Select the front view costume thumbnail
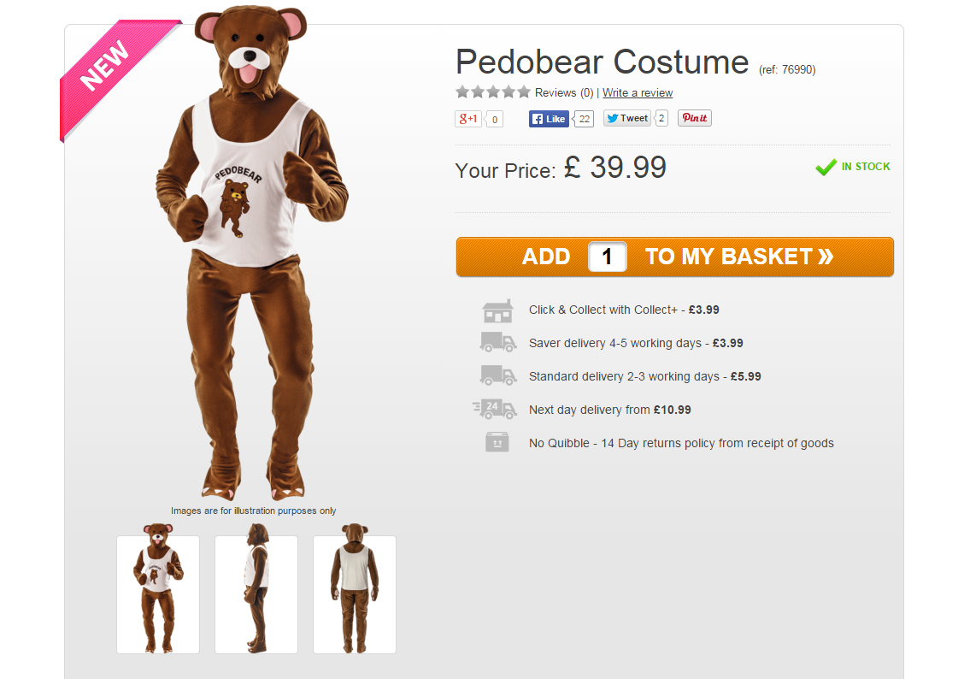This screenshot has width=970, height=679. (x=158, y=594)
